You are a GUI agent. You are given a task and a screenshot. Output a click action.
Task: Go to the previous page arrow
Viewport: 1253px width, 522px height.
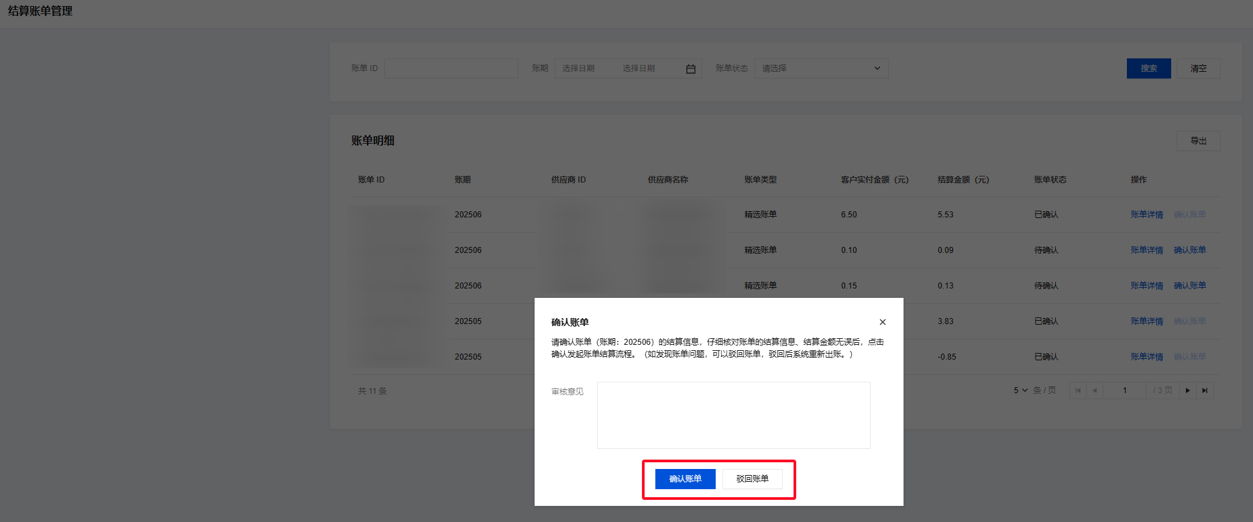tap(1095, 390)
